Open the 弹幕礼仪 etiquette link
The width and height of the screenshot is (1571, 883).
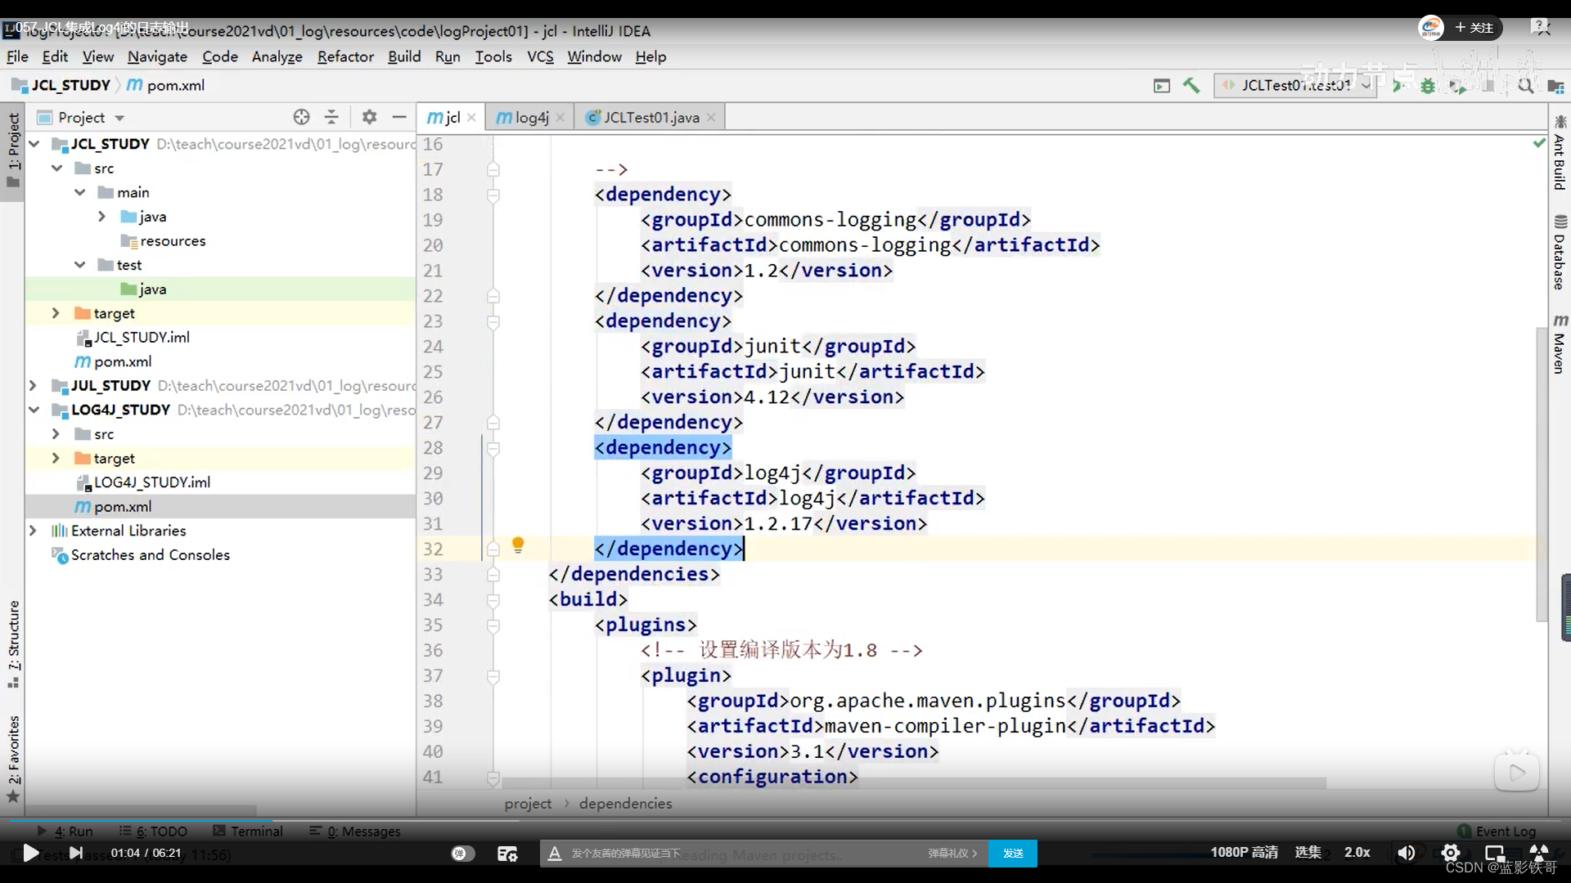pyautogui.click(x=952, y=853)
